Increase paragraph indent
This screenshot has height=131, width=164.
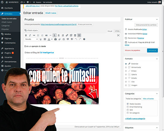[x=72, y=39]
